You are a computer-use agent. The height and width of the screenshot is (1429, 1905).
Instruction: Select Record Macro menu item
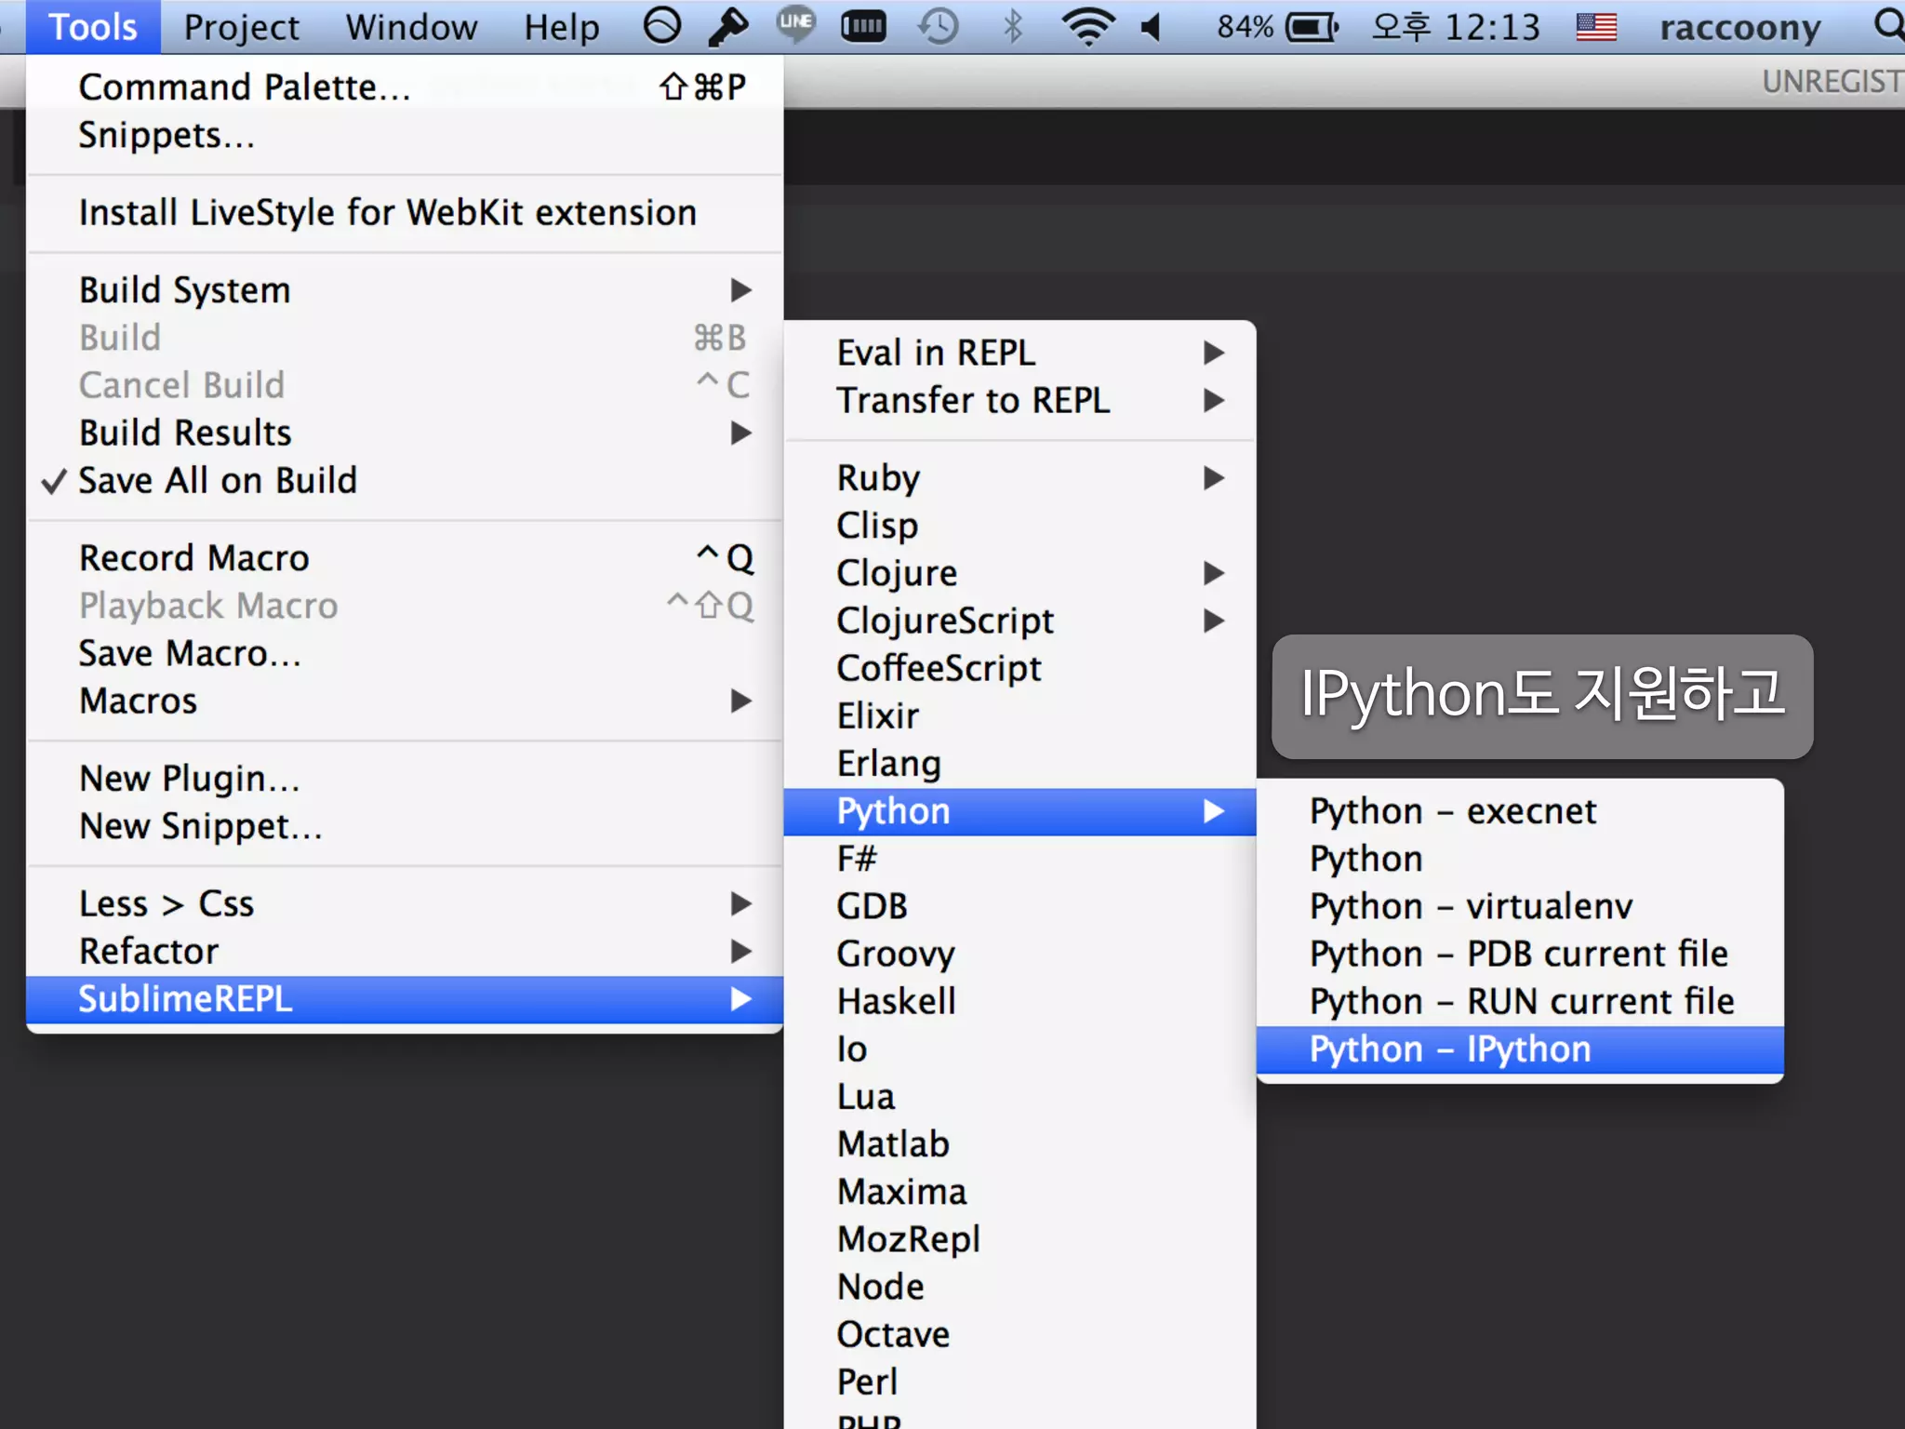[405, 558]
